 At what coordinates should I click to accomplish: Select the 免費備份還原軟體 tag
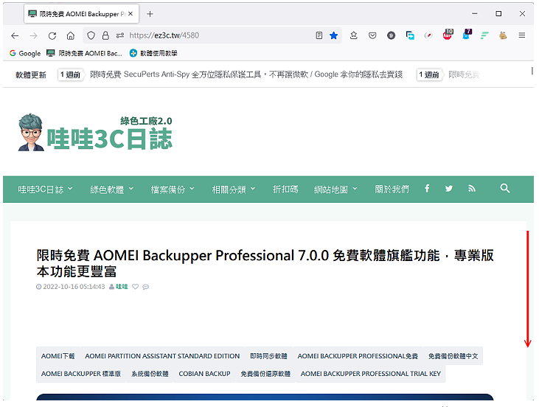(265, 374)
